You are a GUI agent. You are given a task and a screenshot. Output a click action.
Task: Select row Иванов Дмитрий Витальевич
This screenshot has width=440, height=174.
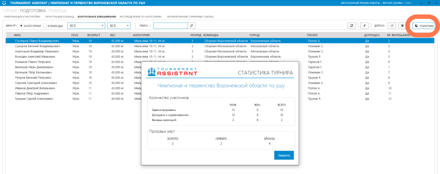[x=220, y=88]
